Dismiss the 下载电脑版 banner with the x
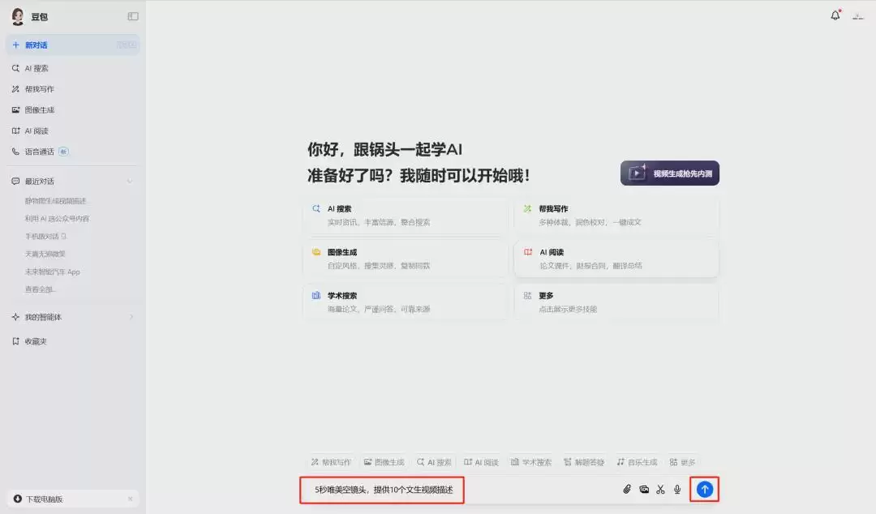Screen dimensions: 876x514 tap(130, 499)
